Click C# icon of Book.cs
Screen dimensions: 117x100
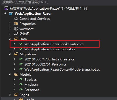[x=21, y=79]
